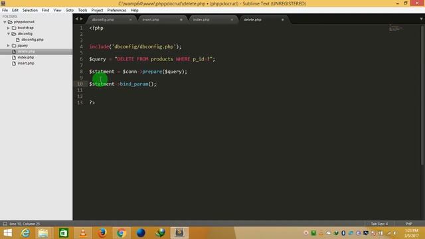Click the prepare call on line 8
The width and height of the screenshot is (425, 239).
click(x=152, y=72)
